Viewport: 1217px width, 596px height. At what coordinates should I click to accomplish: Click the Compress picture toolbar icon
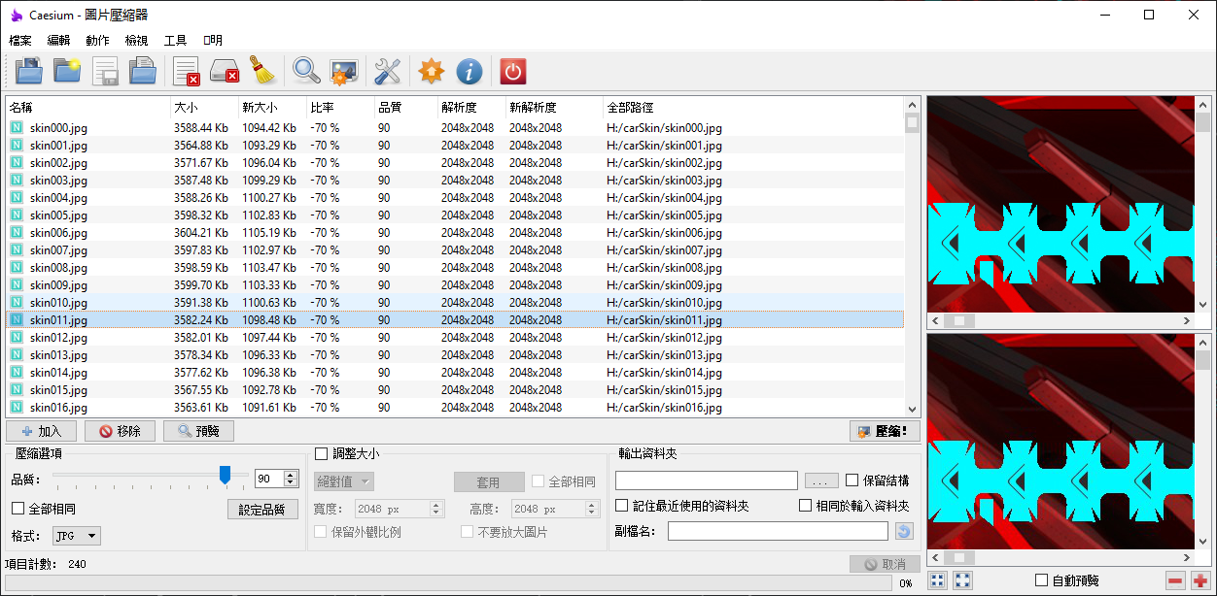(344, 70)
